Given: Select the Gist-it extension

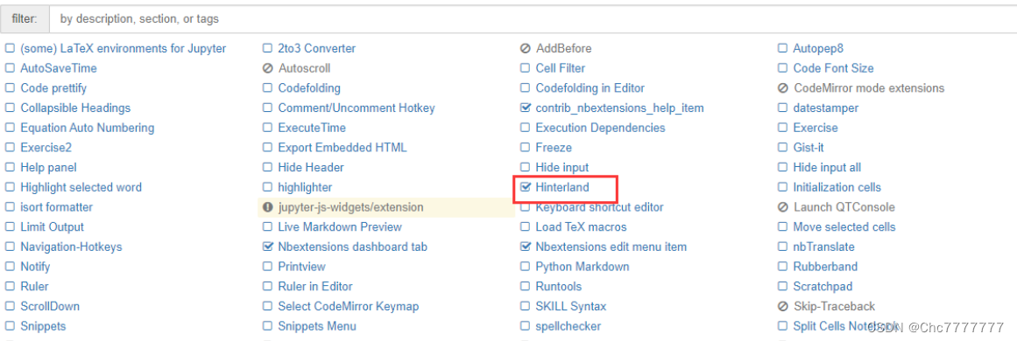Looking at the screenshot, I should click(809, 148).
